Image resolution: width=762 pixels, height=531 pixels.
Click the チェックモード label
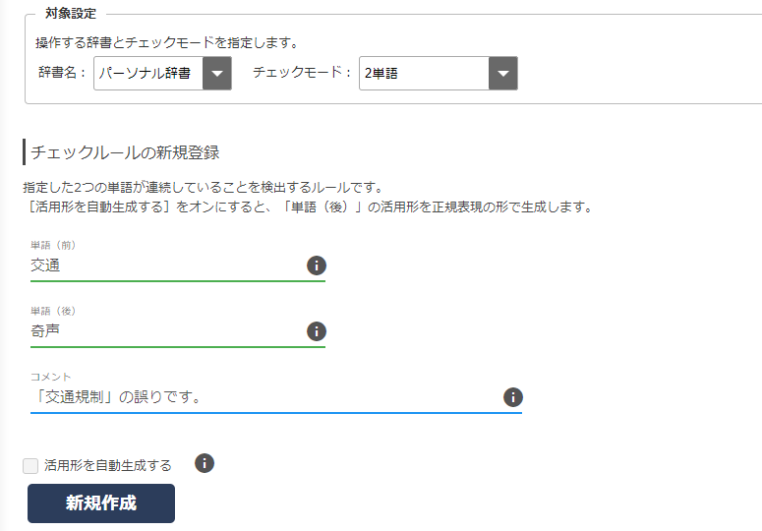coord(301,73)
